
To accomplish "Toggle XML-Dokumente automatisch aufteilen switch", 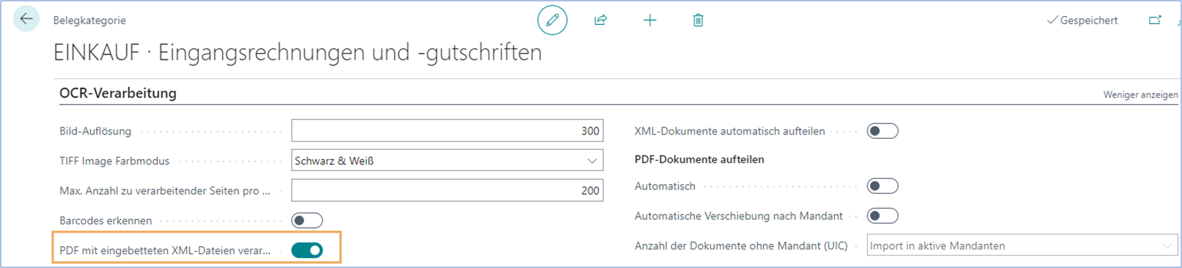I will tap(882, 131).
